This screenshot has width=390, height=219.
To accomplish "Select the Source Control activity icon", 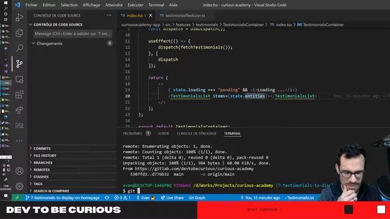I will click(x=19, y=63).
